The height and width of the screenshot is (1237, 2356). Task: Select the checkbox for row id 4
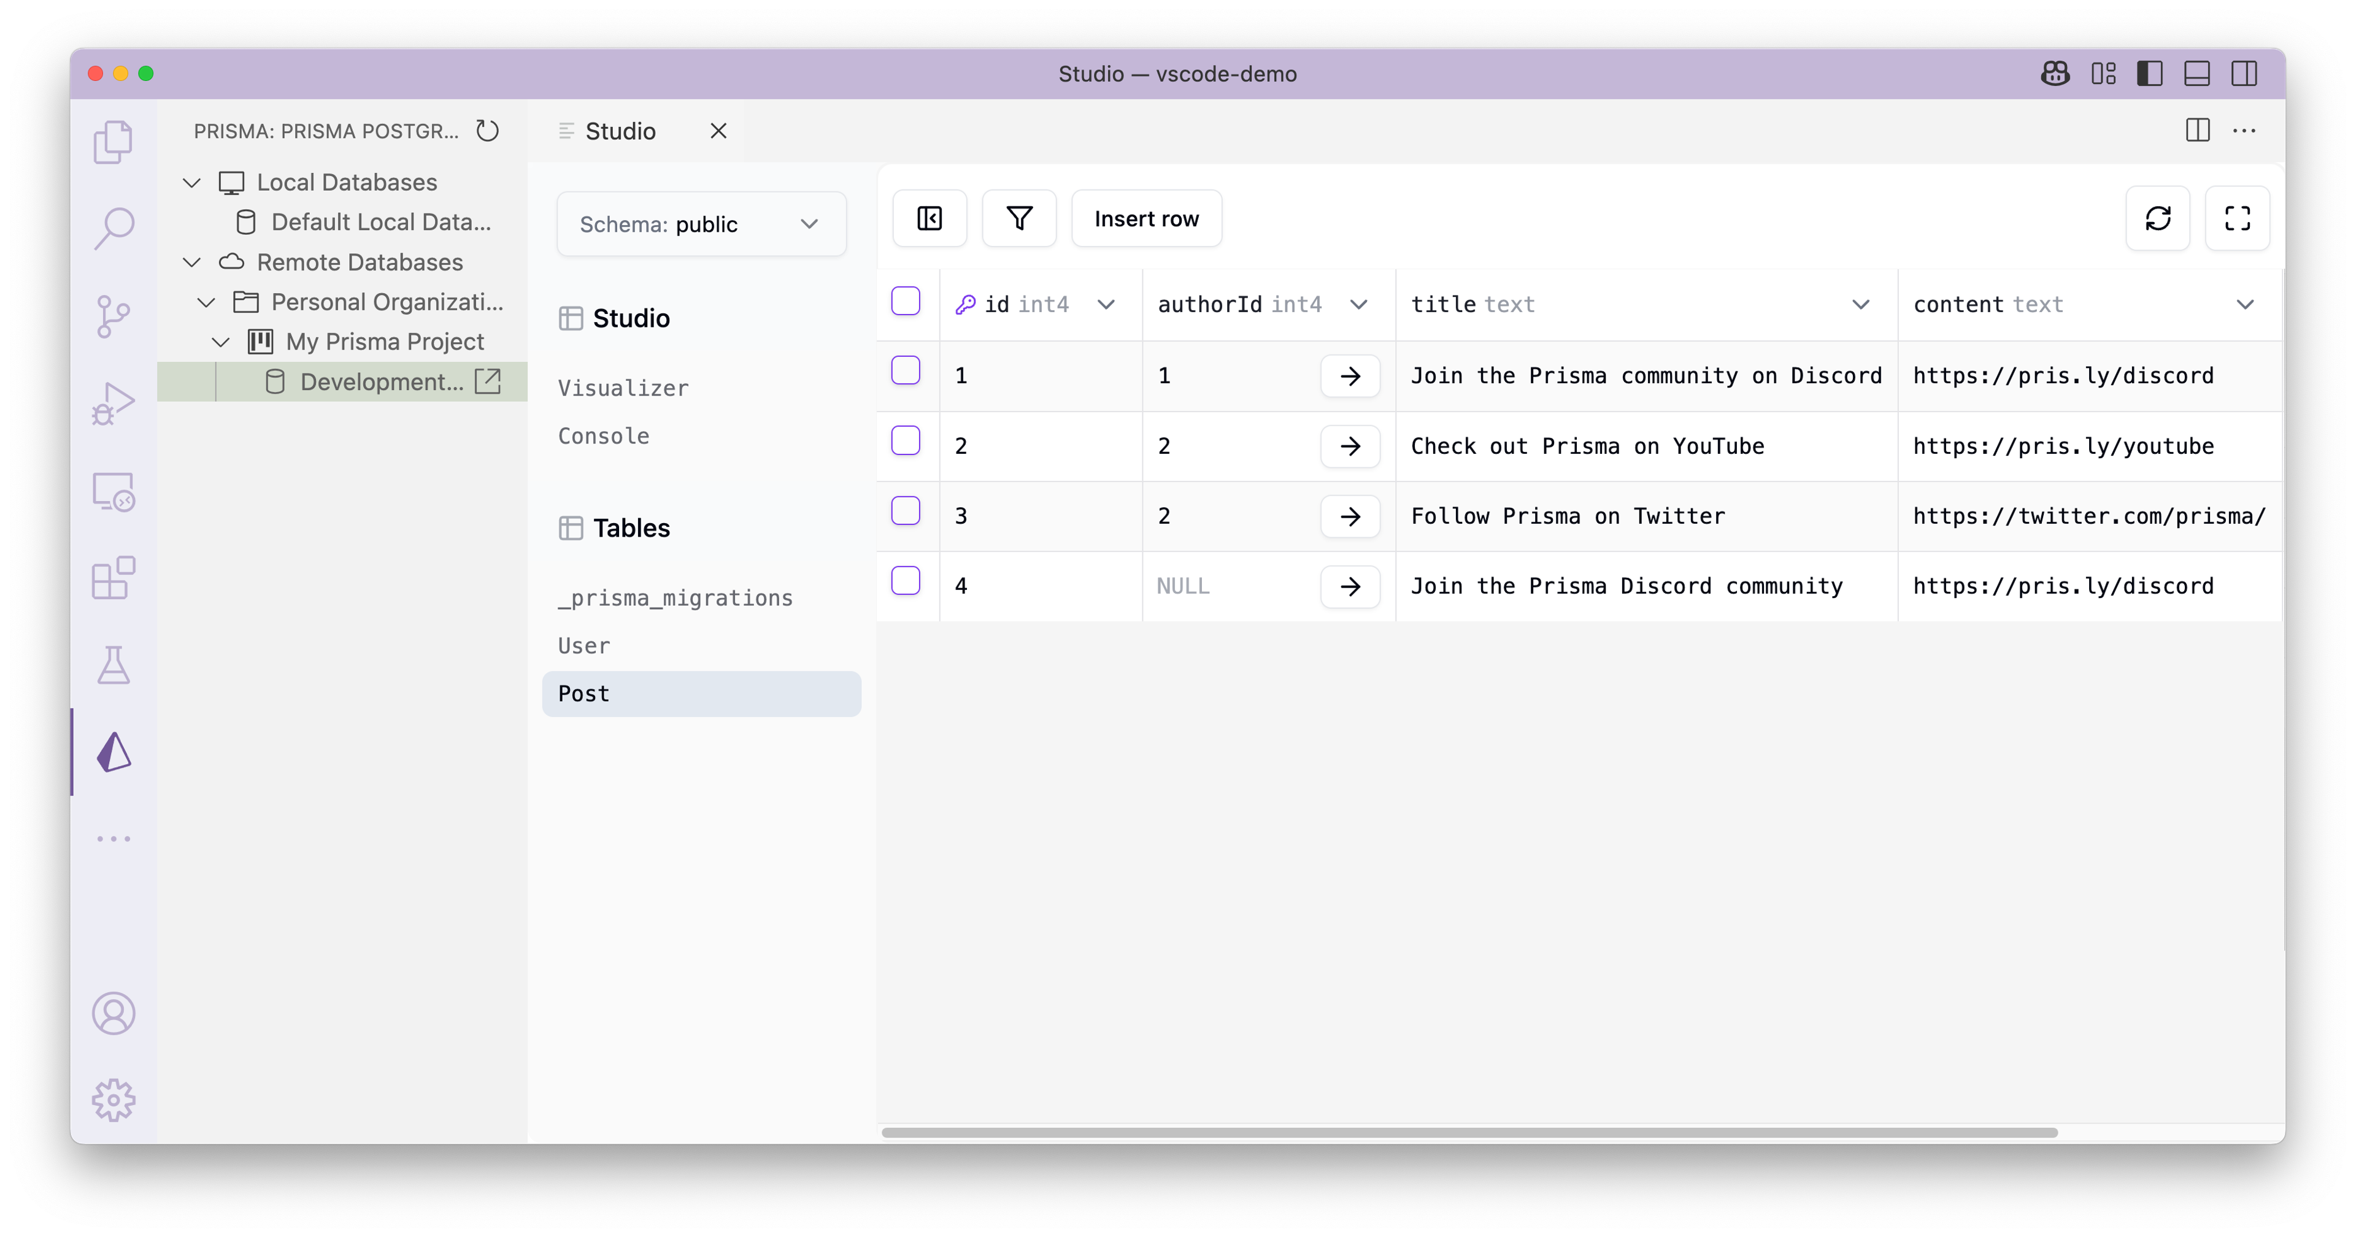coord(906,581)
